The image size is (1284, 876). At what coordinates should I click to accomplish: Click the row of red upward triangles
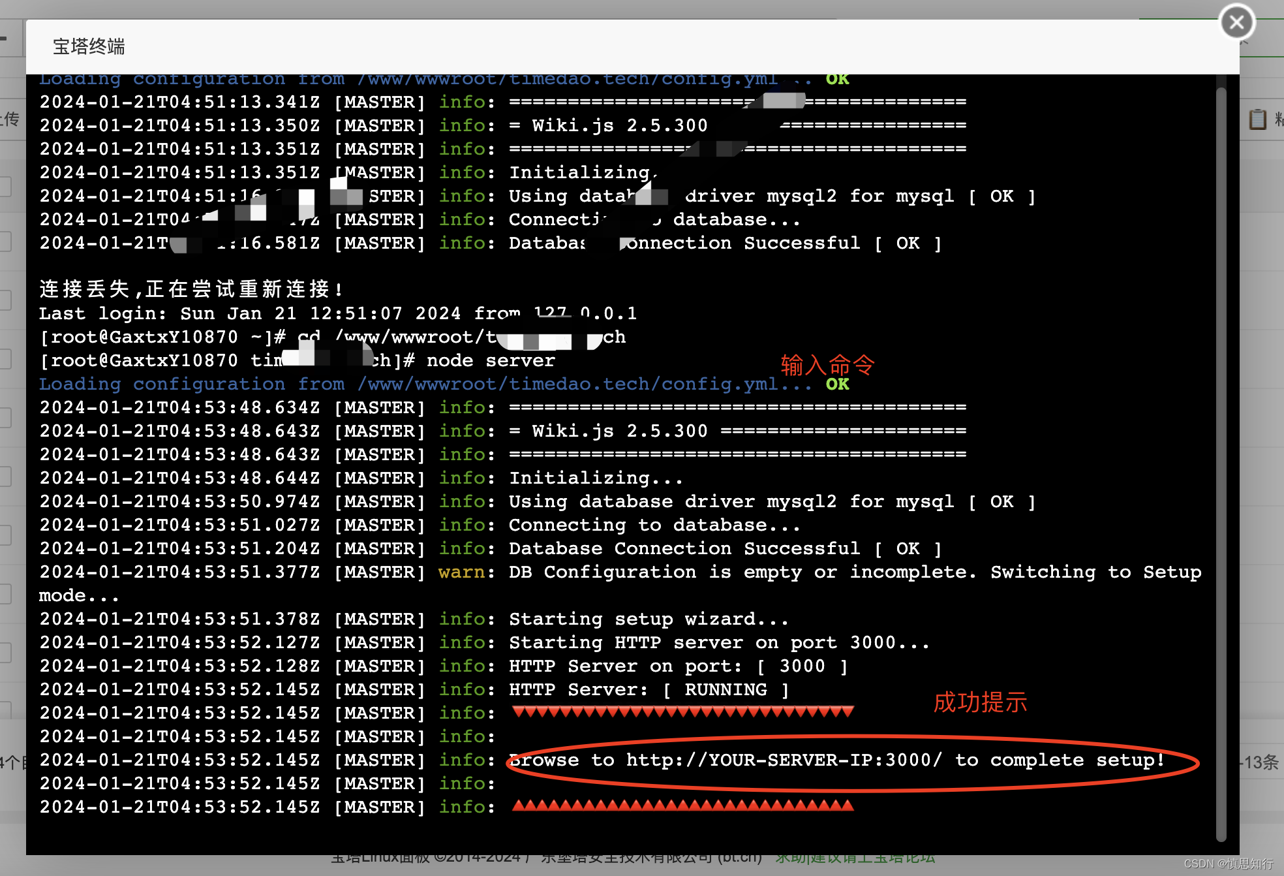click(682, 806)
